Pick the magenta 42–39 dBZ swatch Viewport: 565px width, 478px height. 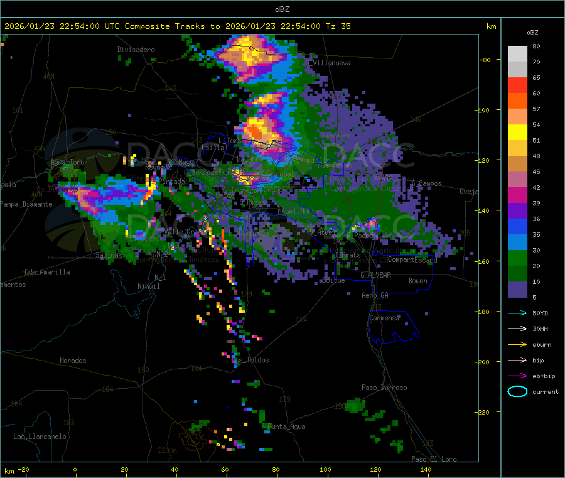517,195
